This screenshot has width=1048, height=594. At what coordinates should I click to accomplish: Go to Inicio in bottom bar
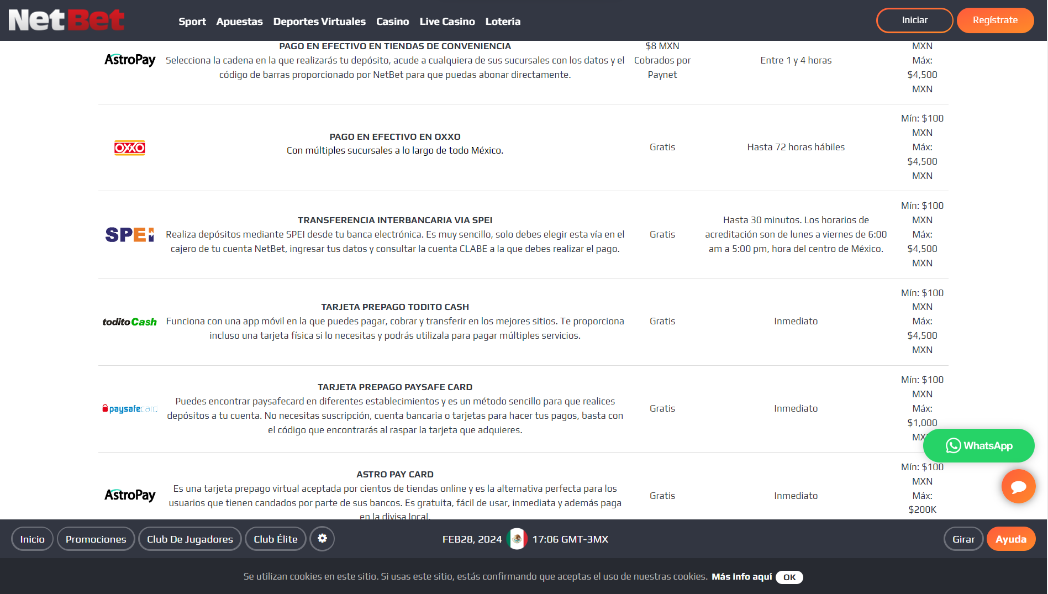coord(33,539)
